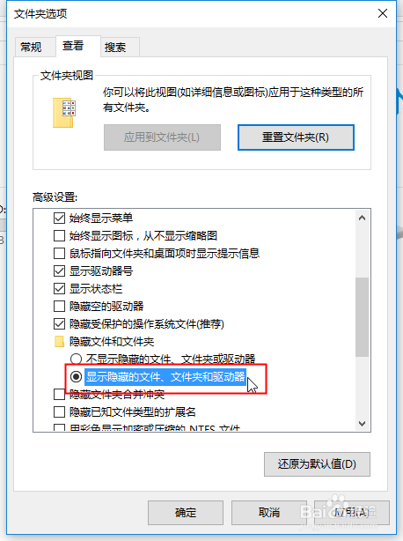Select 显示隐藏的文件、文件夹和驱动器 radio button

pyautogui.click(x=76, y=376)
